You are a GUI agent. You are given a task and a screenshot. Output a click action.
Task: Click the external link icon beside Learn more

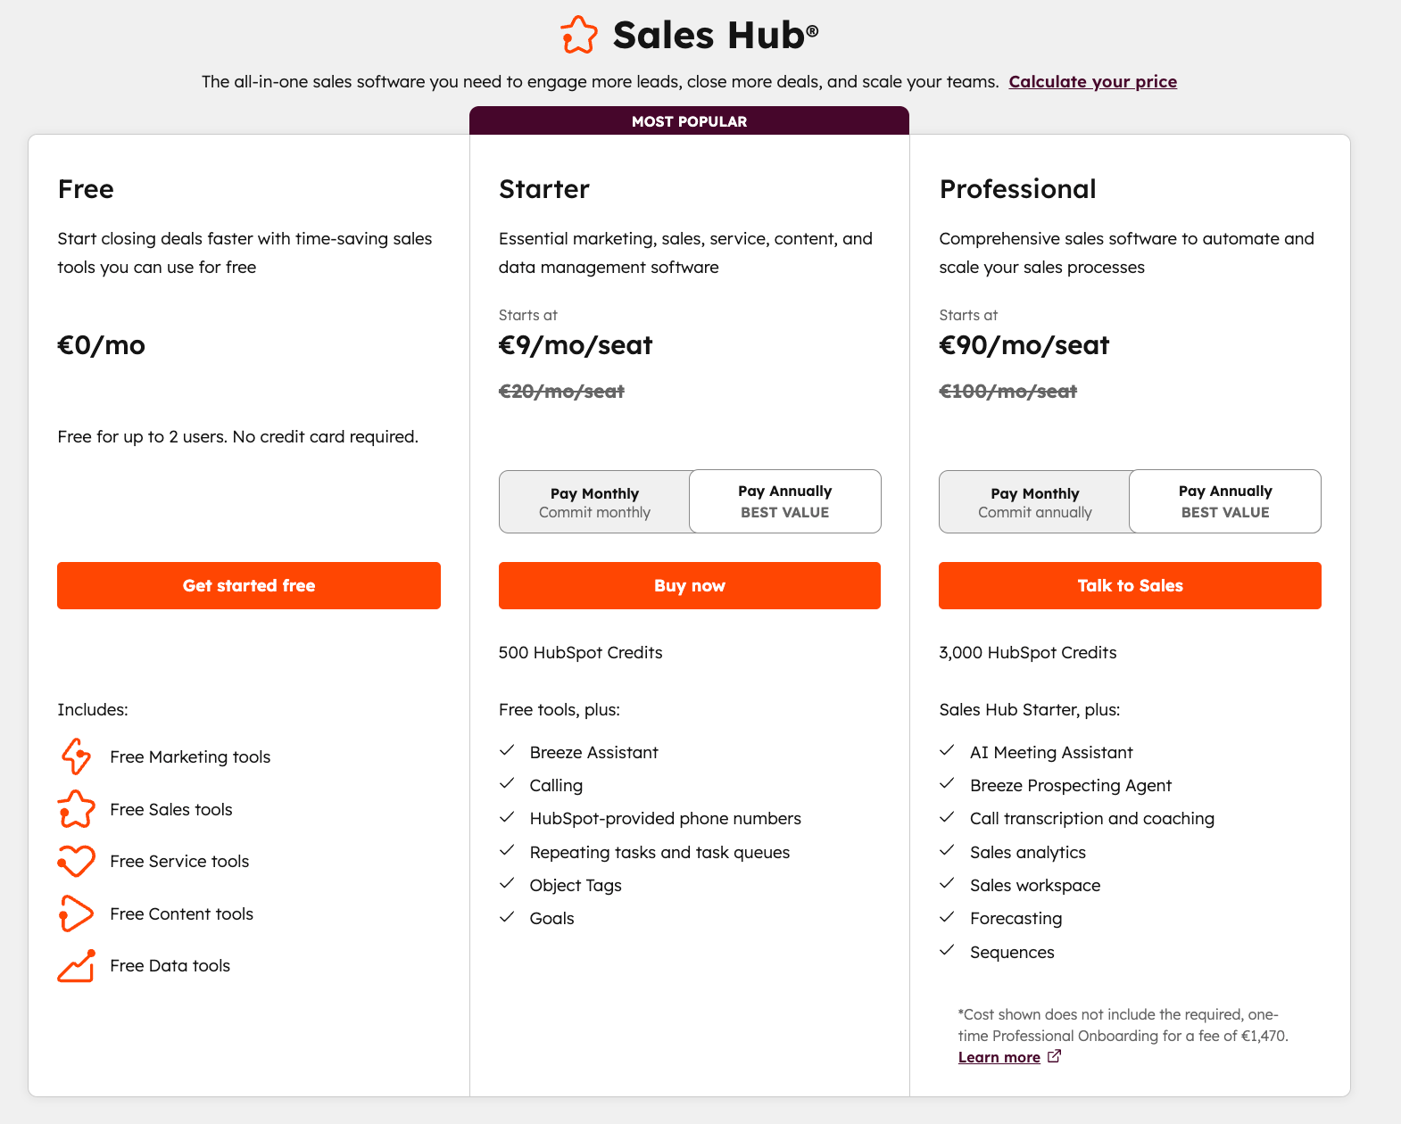click(x=1055, y=1056)
